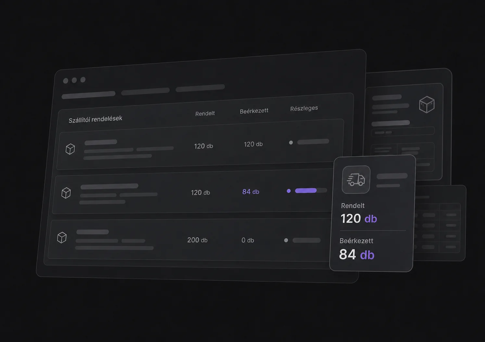485x342 pixels.
Task: Click the large box icon in the right panel
Action: click(427, 104)
